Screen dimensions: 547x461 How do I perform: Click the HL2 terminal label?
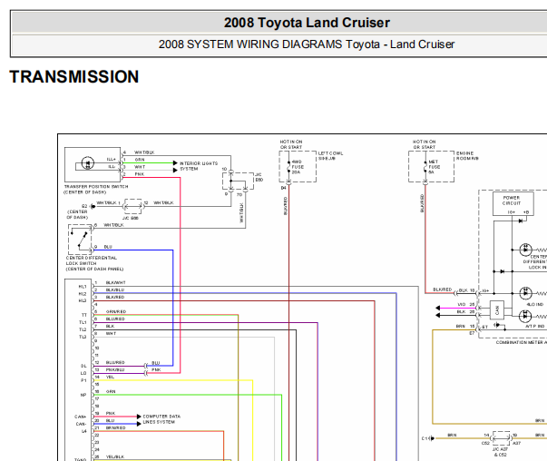pos(83,294)
